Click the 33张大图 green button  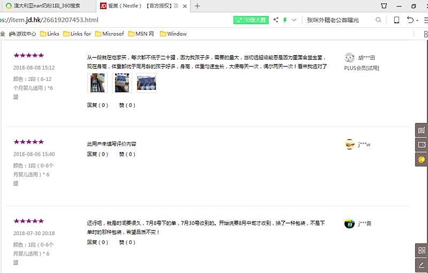[x=251, y=20]
